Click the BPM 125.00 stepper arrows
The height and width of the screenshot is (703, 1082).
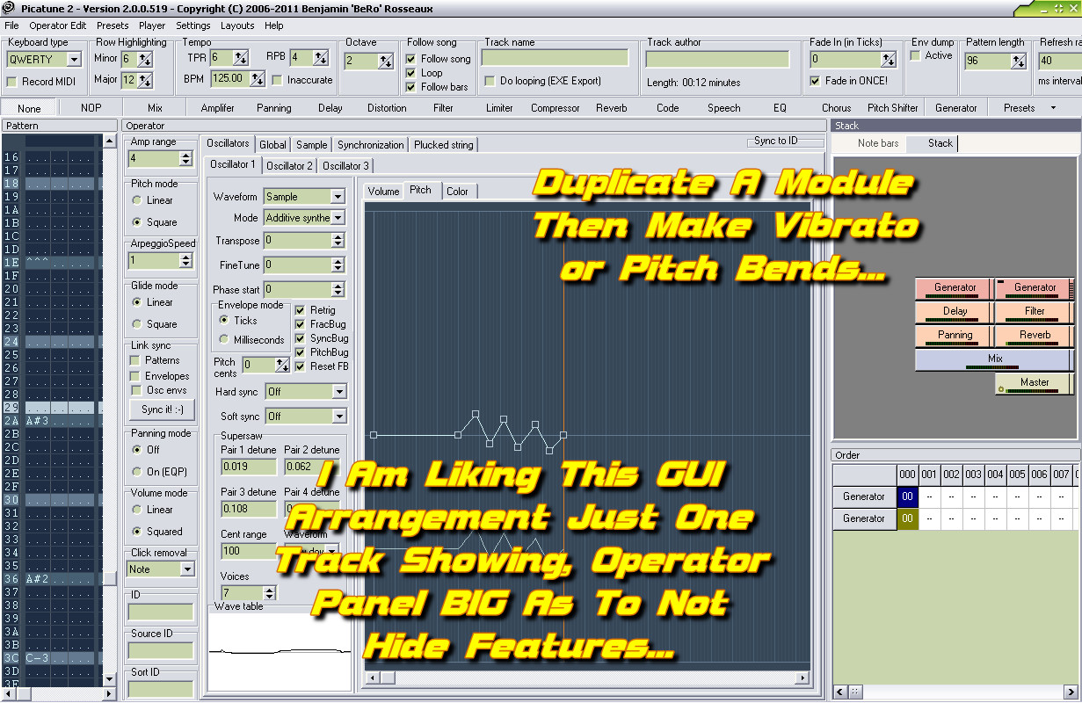257,79
